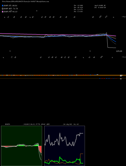126x166 pixels.
Task: Click the Pre L: 8.73 value
Action: [78, 10]
